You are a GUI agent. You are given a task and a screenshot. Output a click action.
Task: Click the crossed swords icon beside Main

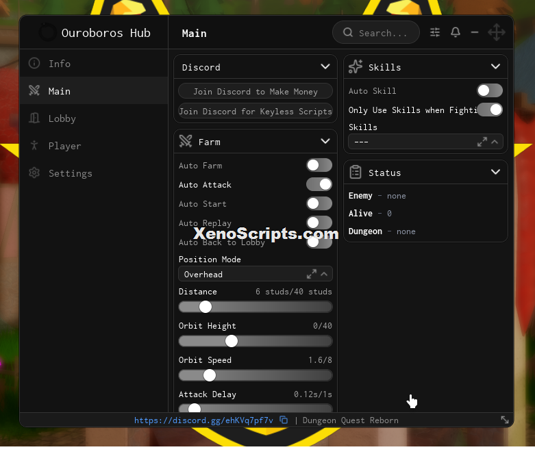pyautogui.click(x=34, y=90)
